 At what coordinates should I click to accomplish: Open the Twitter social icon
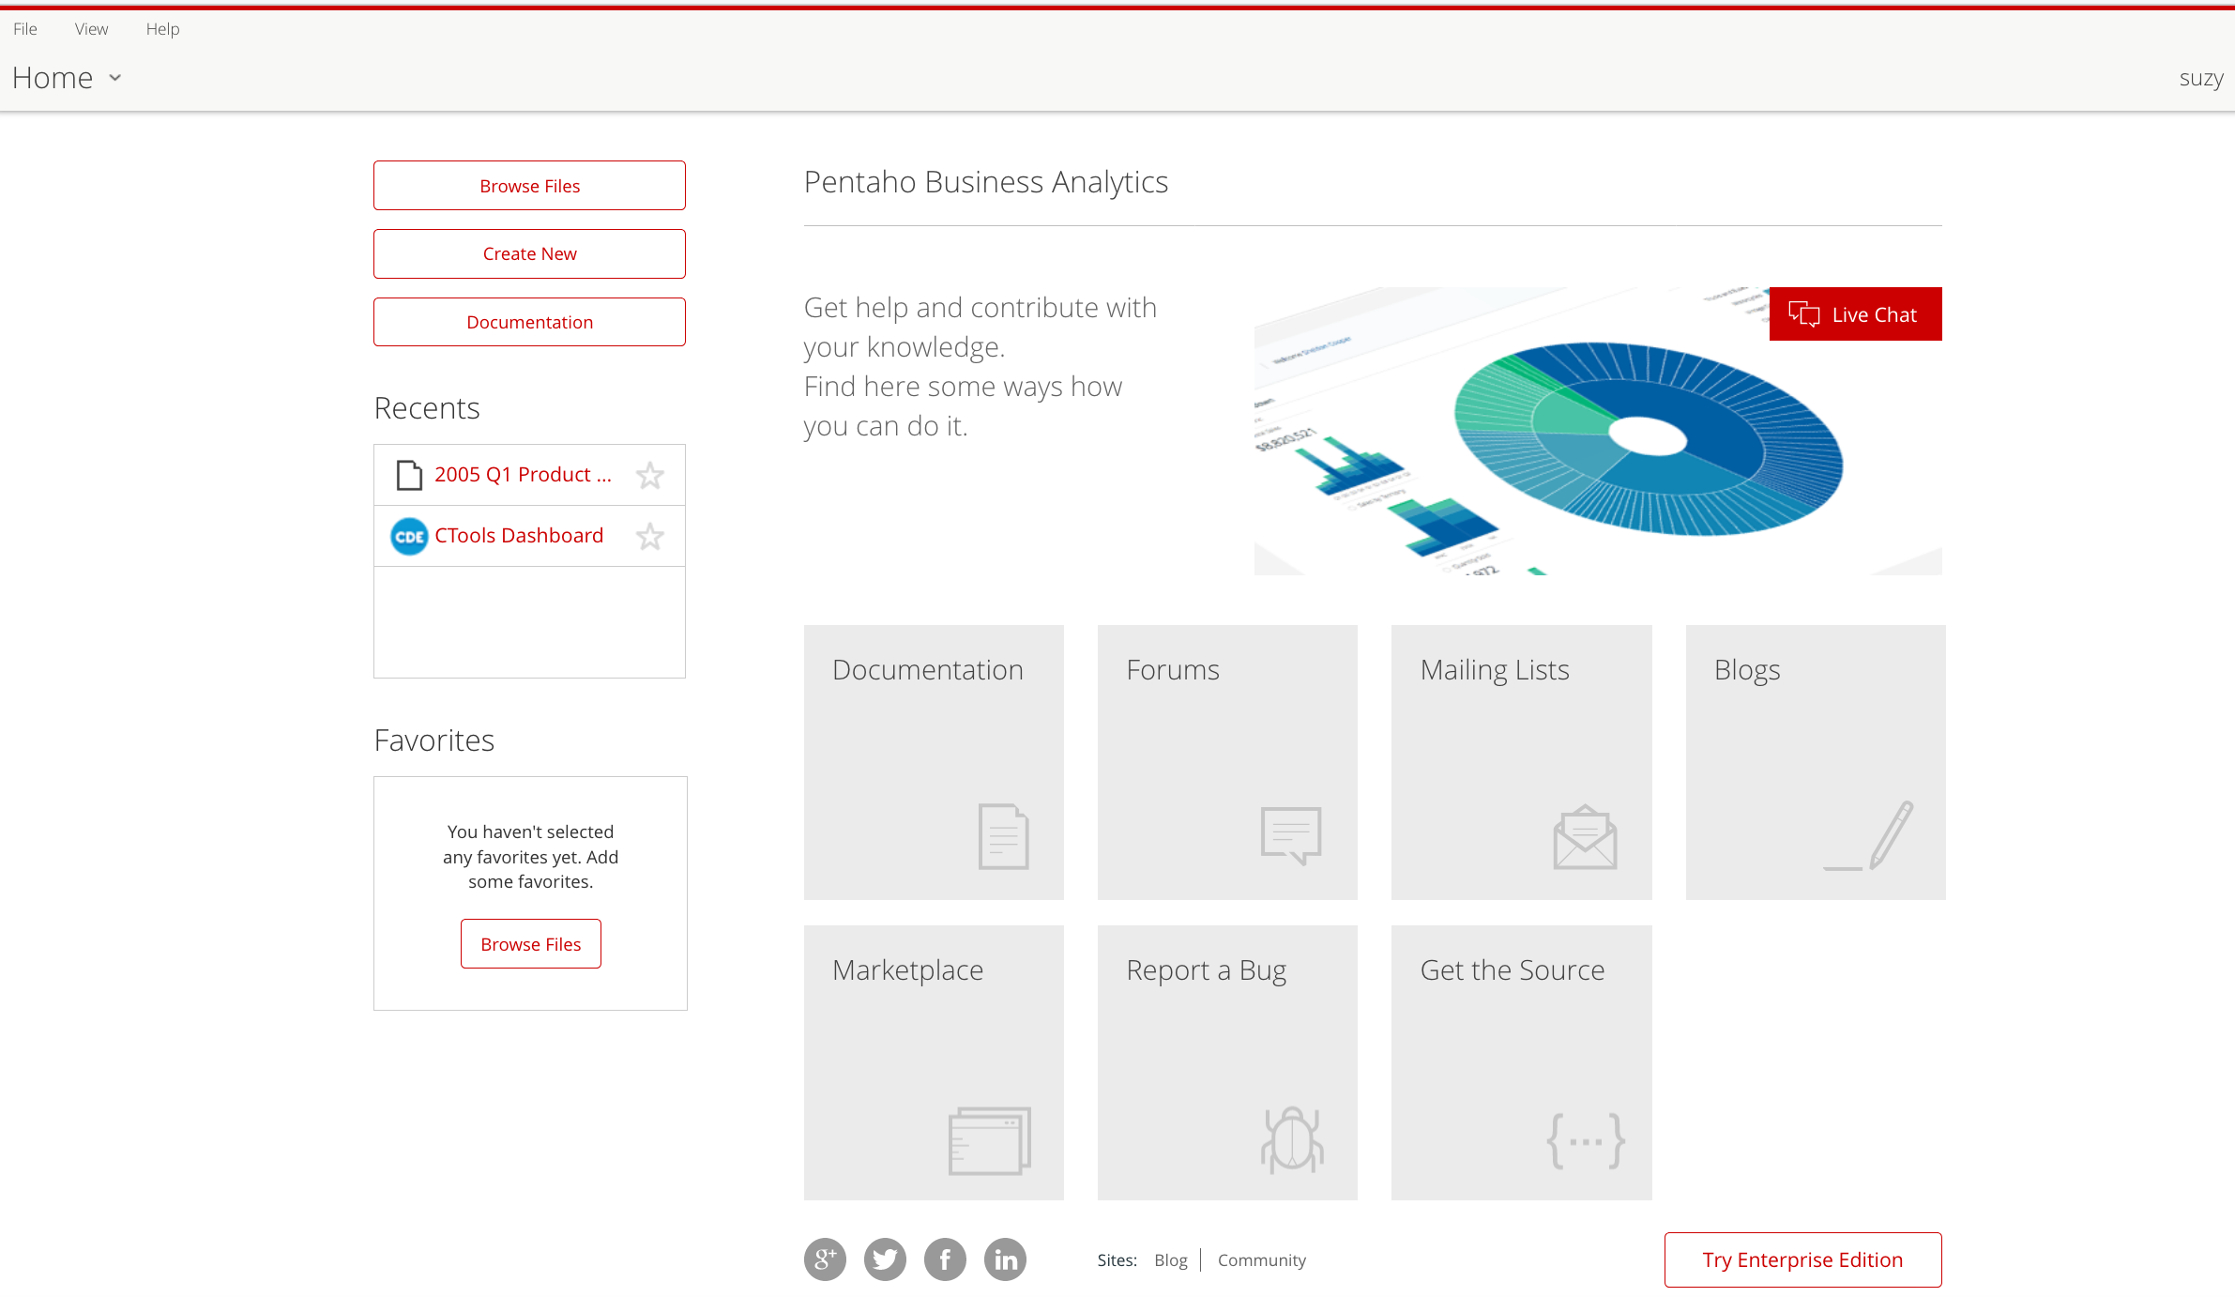pyautogui.click(x=885, y=1259)
